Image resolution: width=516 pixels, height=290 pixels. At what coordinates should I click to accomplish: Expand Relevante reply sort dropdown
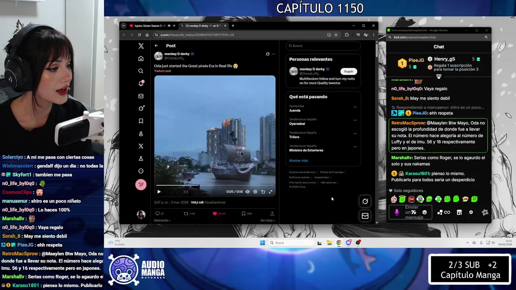click(162, 220)
